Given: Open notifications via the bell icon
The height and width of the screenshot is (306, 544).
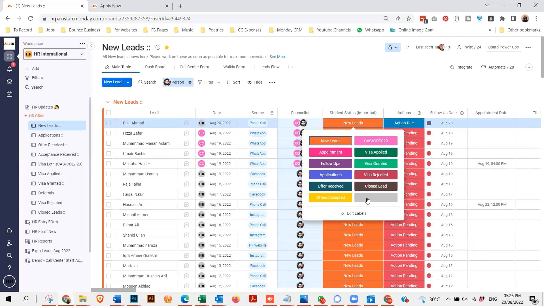Looking at the screenshot, I should click(9, 69).
